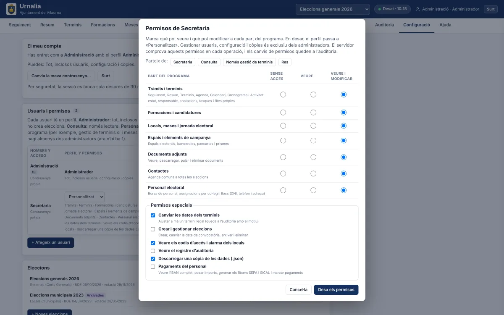This screenshot has height=315, width=504.
Task: Click the Urnalia crest logo icon
Action: [x=11, y=9]
